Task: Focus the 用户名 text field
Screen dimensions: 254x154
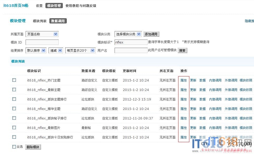Action: [x=131, y=50]
